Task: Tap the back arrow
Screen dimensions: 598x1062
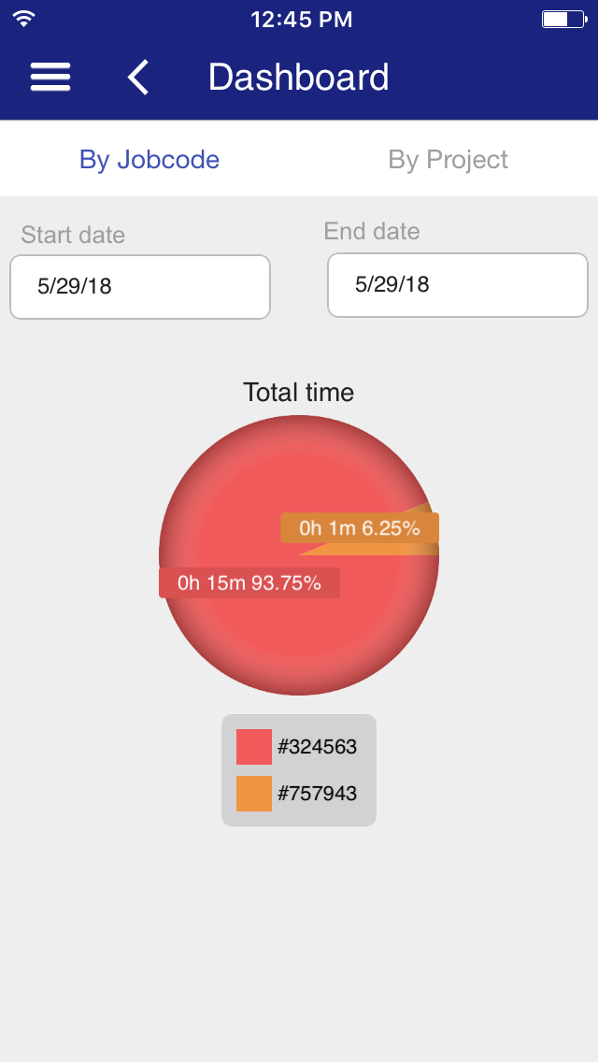Action: click(x=138, y=77)
